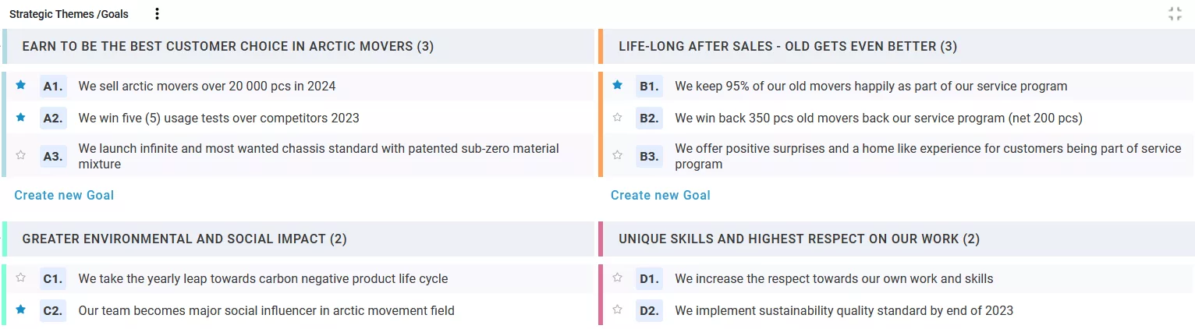Star goal C1 carbon negative

[x=21, y=278]
